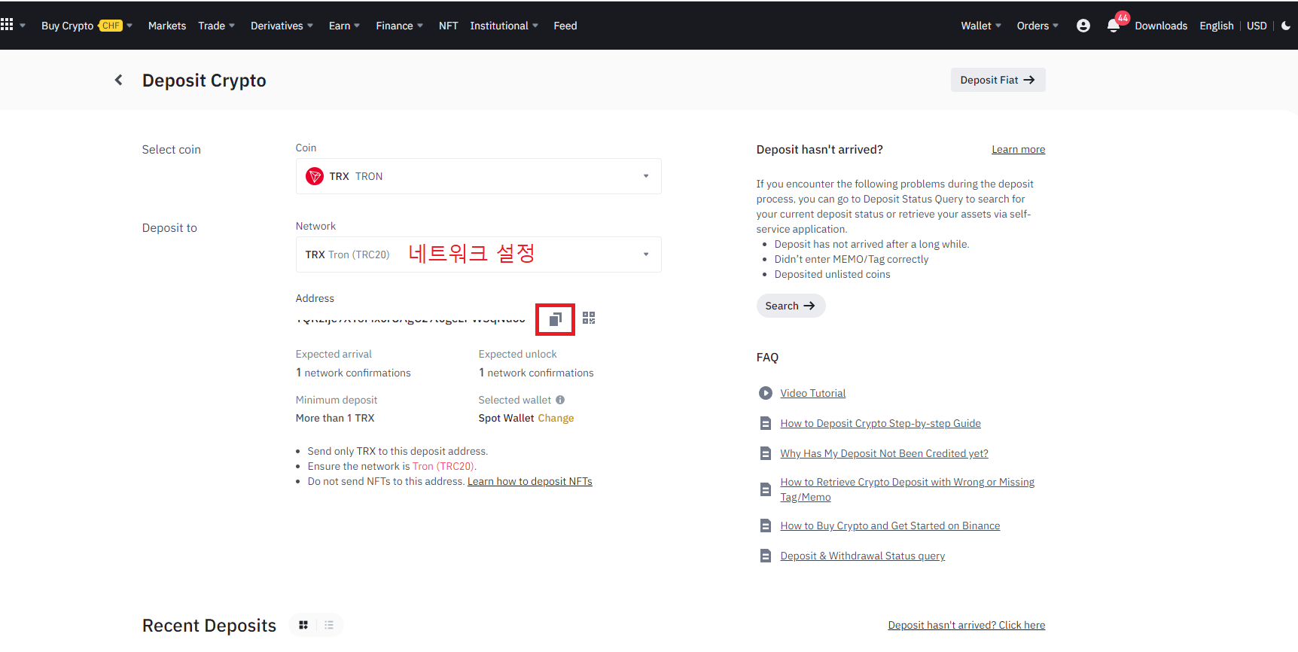The image size is (1298, 652).
Task: Expand the Finance menu
Action: coord(400,26)
